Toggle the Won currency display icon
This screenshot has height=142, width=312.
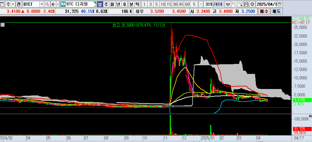[x=228, y=4]
